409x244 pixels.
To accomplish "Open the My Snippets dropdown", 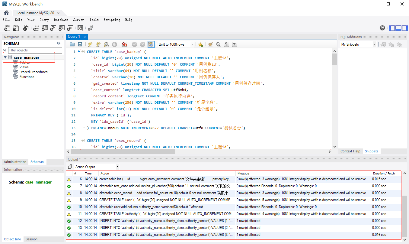I will tap(358, 44).
